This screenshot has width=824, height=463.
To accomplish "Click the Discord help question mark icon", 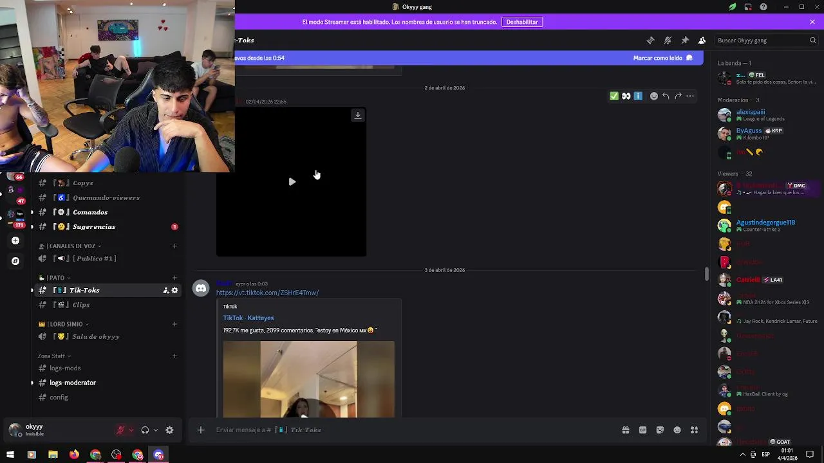I will (x=763, y=7).
